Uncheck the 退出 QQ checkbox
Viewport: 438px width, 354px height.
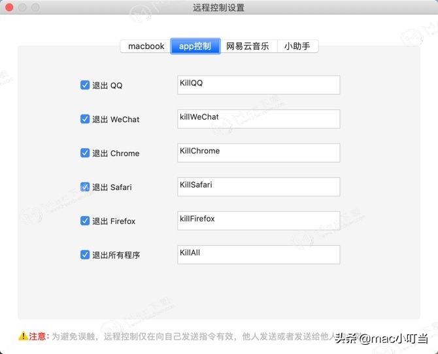click(85, 85)
